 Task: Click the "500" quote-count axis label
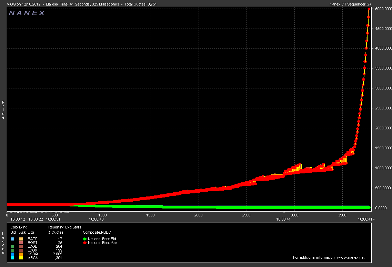pos(54,215)
